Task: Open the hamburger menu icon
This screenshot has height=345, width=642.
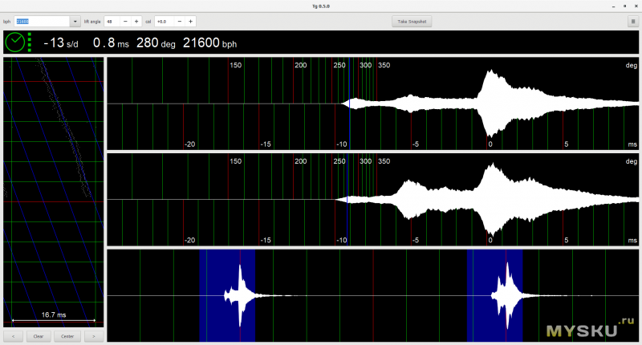Action: point(633,22)
